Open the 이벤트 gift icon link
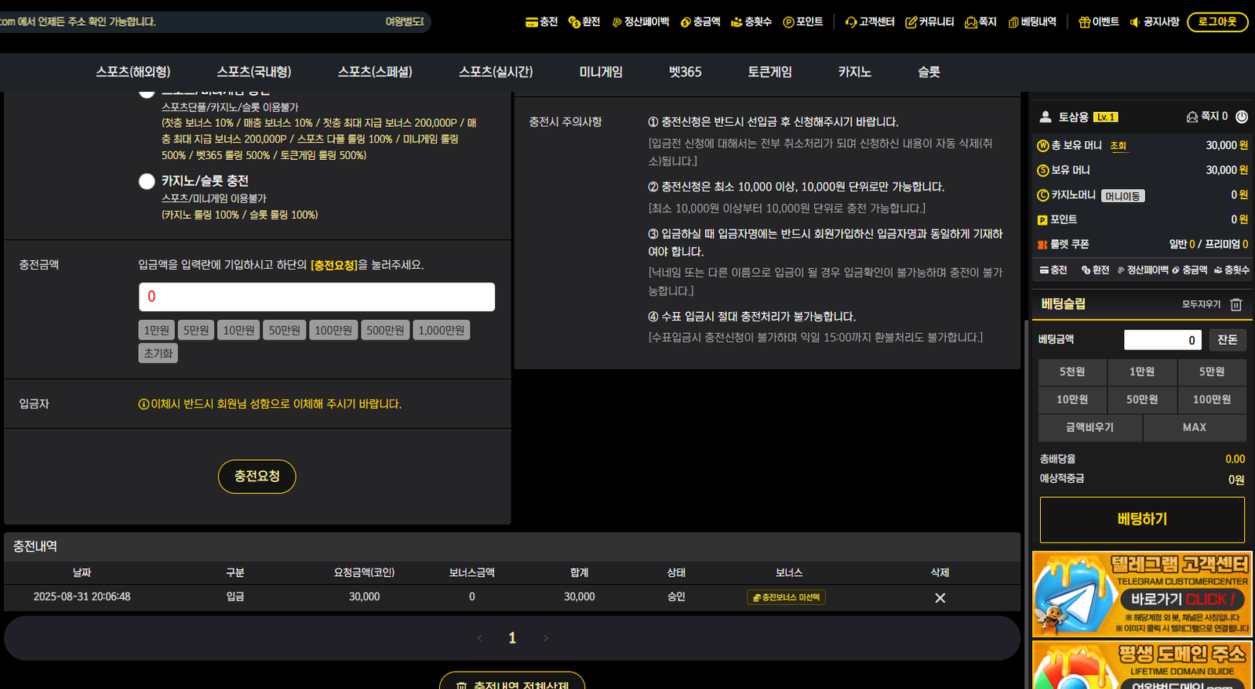This screenshot has height=689, width=1255. pos(1084,22)
